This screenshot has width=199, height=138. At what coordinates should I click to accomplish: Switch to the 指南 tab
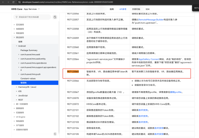112,9
